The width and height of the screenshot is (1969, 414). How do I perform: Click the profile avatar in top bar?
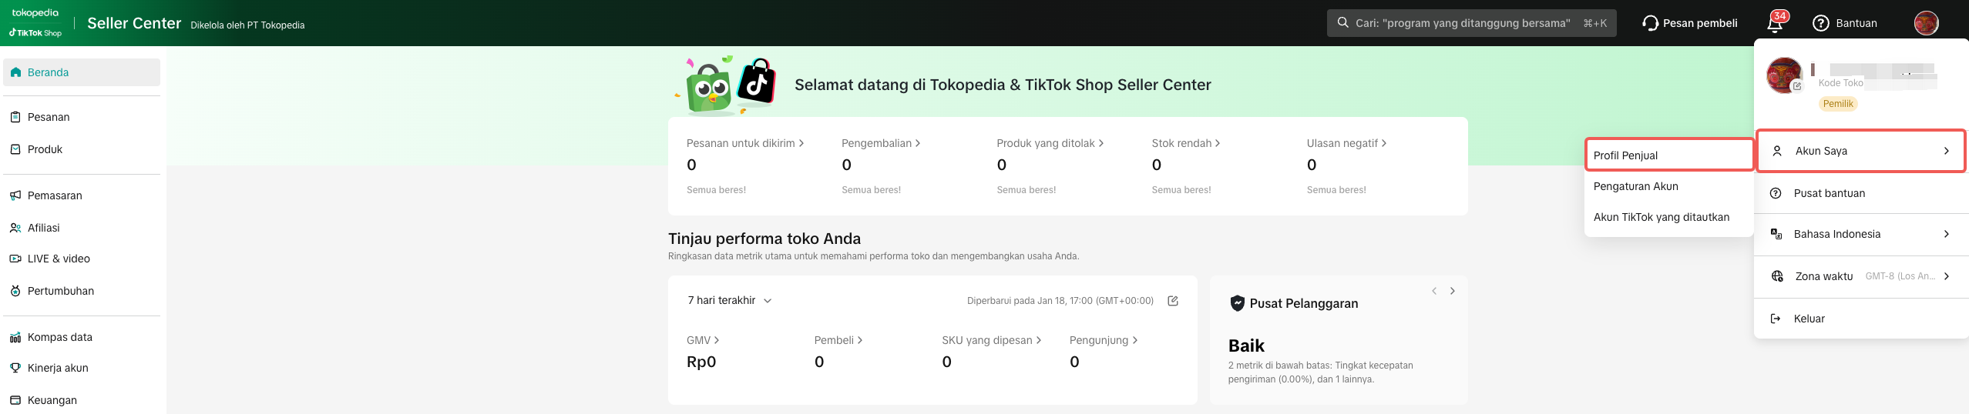[1926, 23]
